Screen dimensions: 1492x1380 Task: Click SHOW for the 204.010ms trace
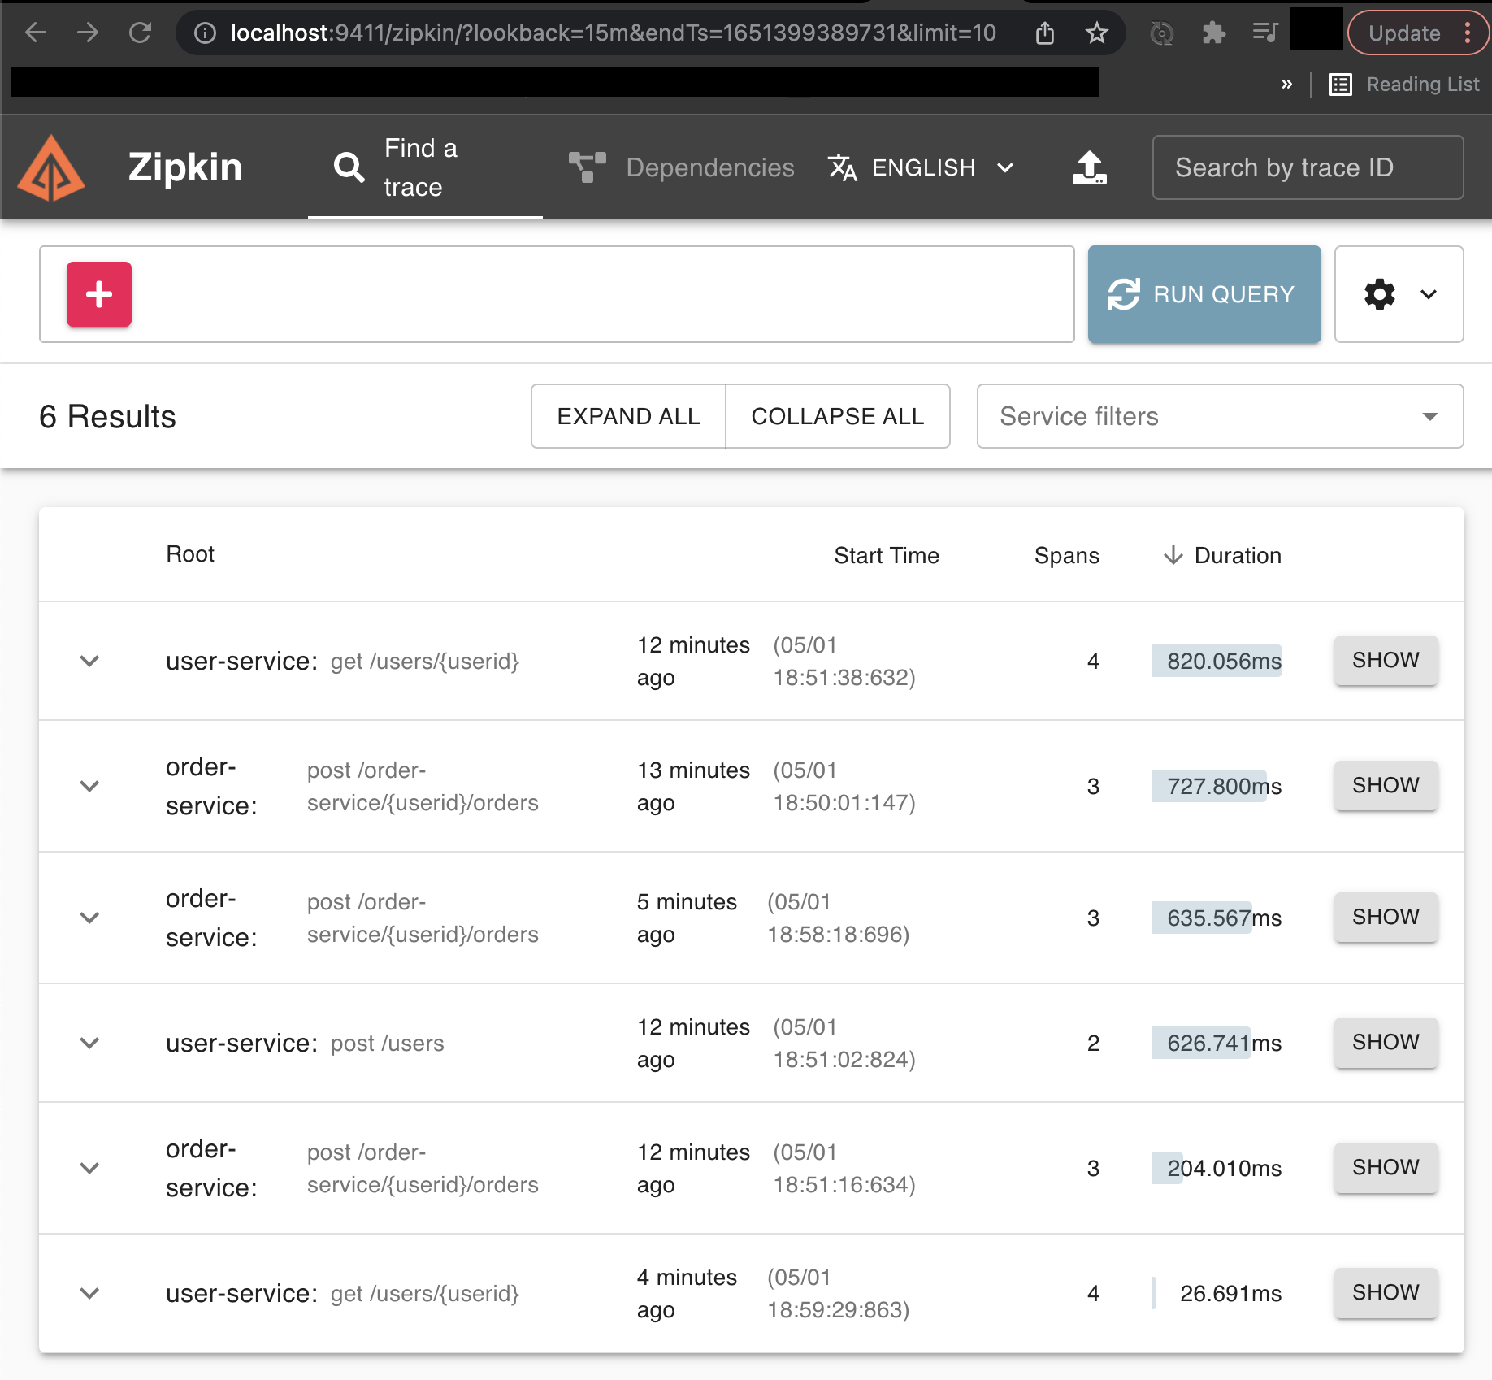point(1386,1167)
